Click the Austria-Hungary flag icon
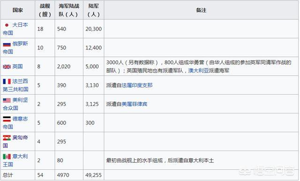Screen dimensions: 300x181 click(x=7, y=138)
